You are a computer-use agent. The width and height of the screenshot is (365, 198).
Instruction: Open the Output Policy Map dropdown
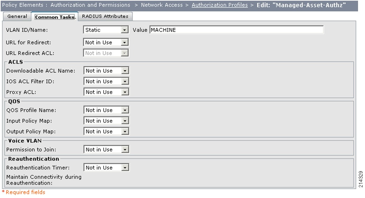point(106,132)
